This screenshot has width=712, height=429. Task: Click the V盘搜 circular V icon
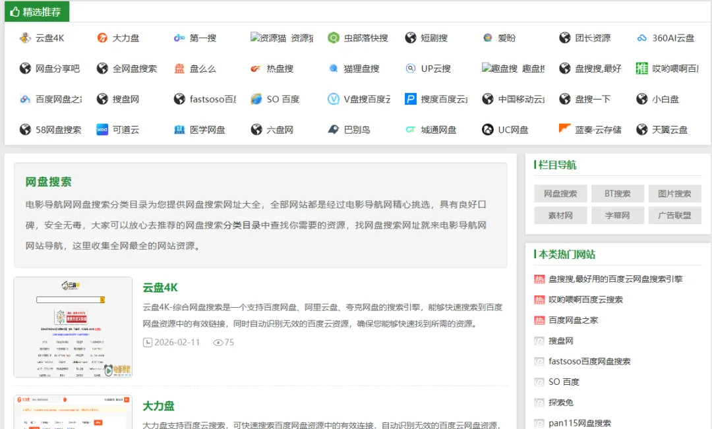click(334, 99)
